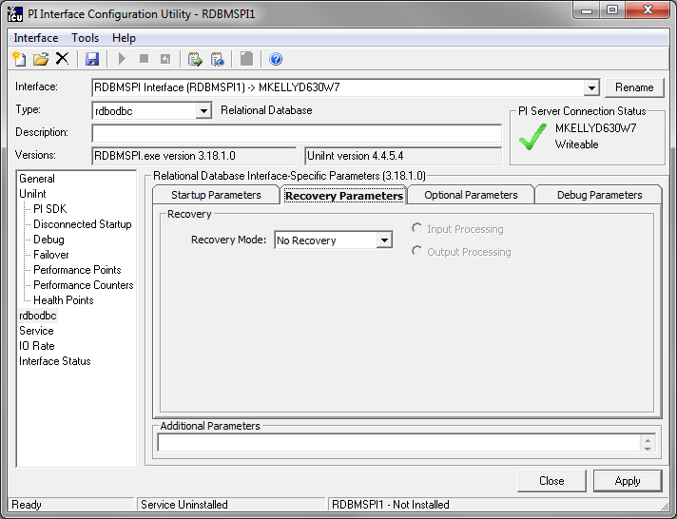Select the Recovery Parameters tab
The height and width of the screenshot is (519, 677).
pyautogui.click(x=343, y=196)
